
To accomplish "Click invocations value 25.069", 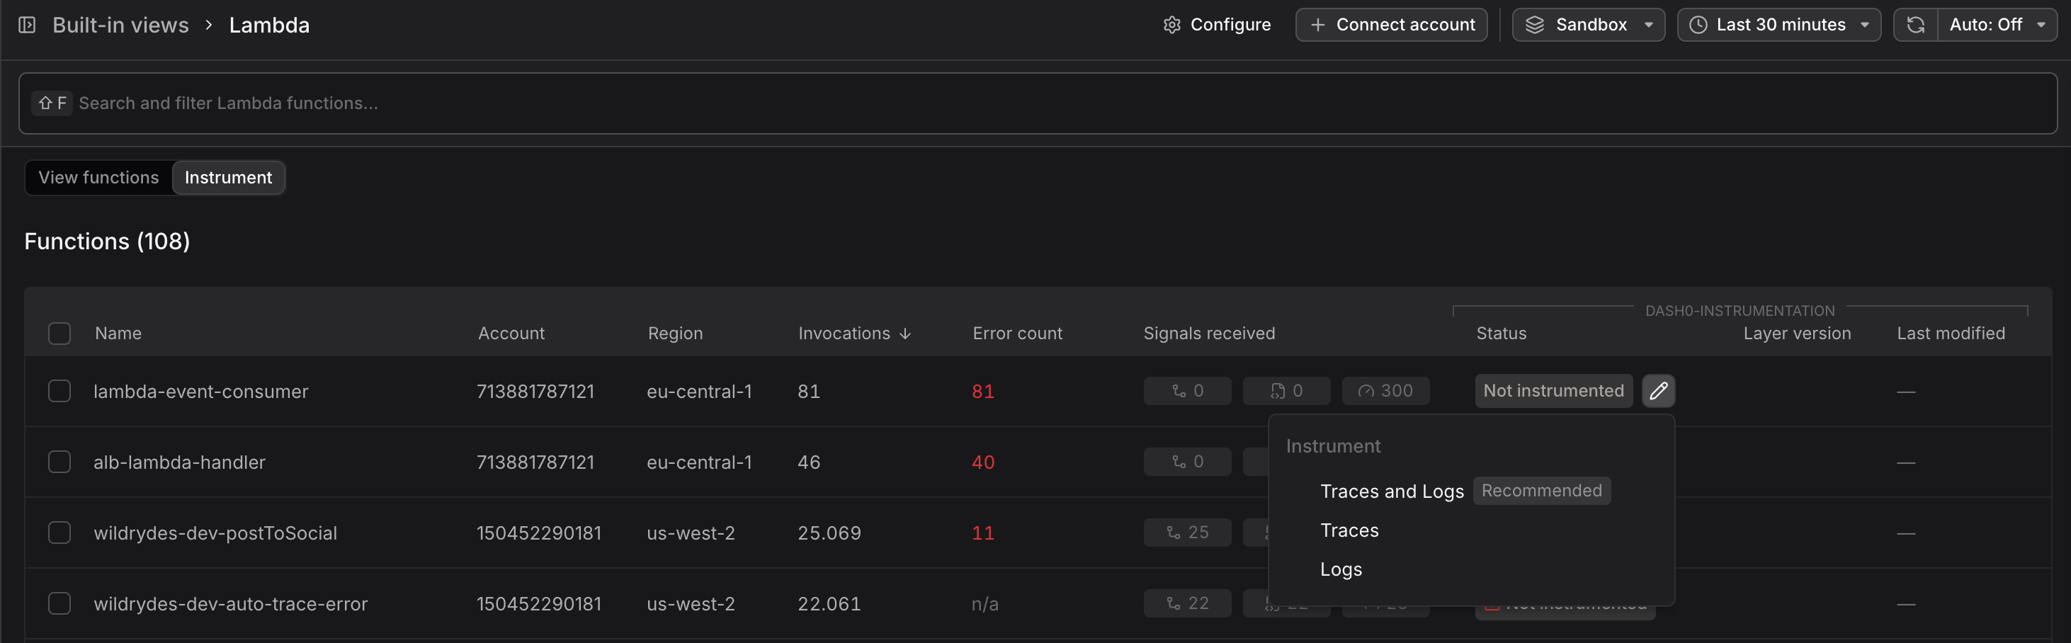I will point(829,533).
